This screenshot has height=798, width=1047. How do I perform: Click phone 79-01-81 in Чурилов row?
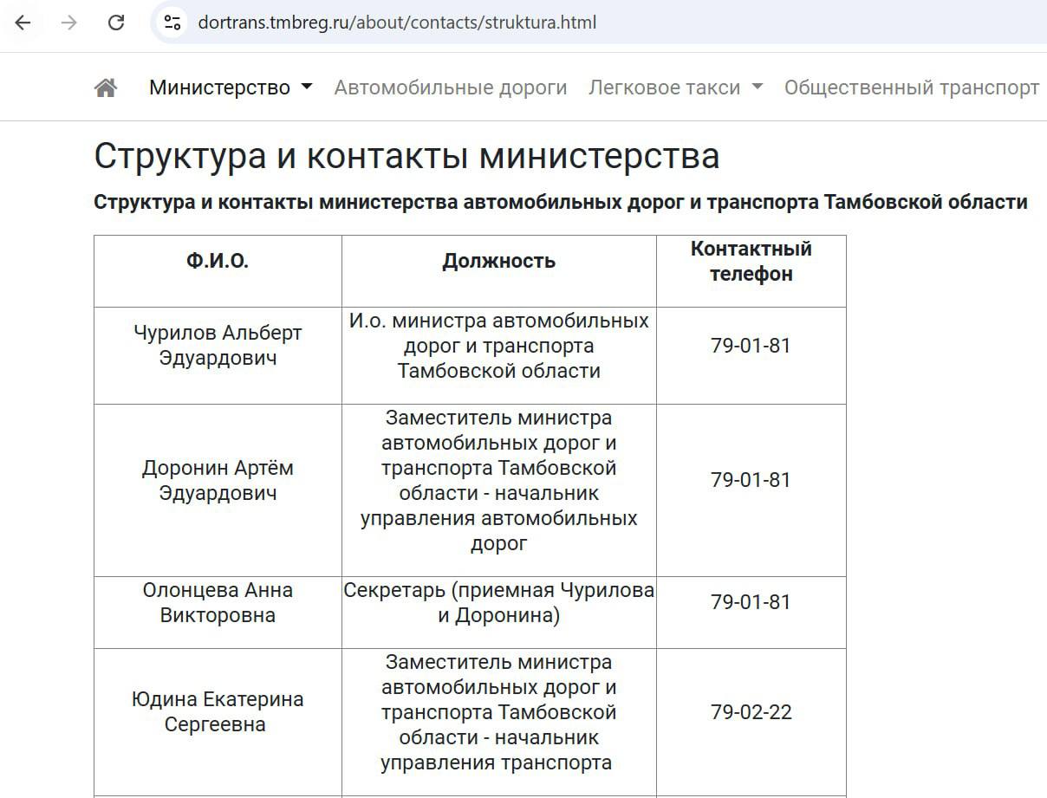tap(751, 346)
